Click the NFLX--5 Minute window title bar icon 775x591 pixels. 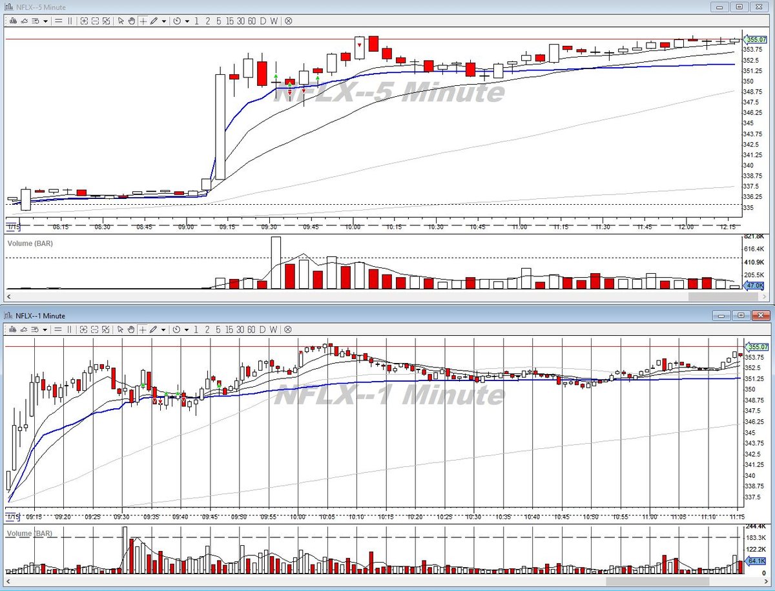[8, 6]
